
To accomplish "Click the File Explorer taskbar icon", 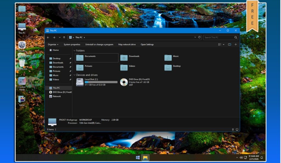I will pyautogui.click(x=145, y=158).
